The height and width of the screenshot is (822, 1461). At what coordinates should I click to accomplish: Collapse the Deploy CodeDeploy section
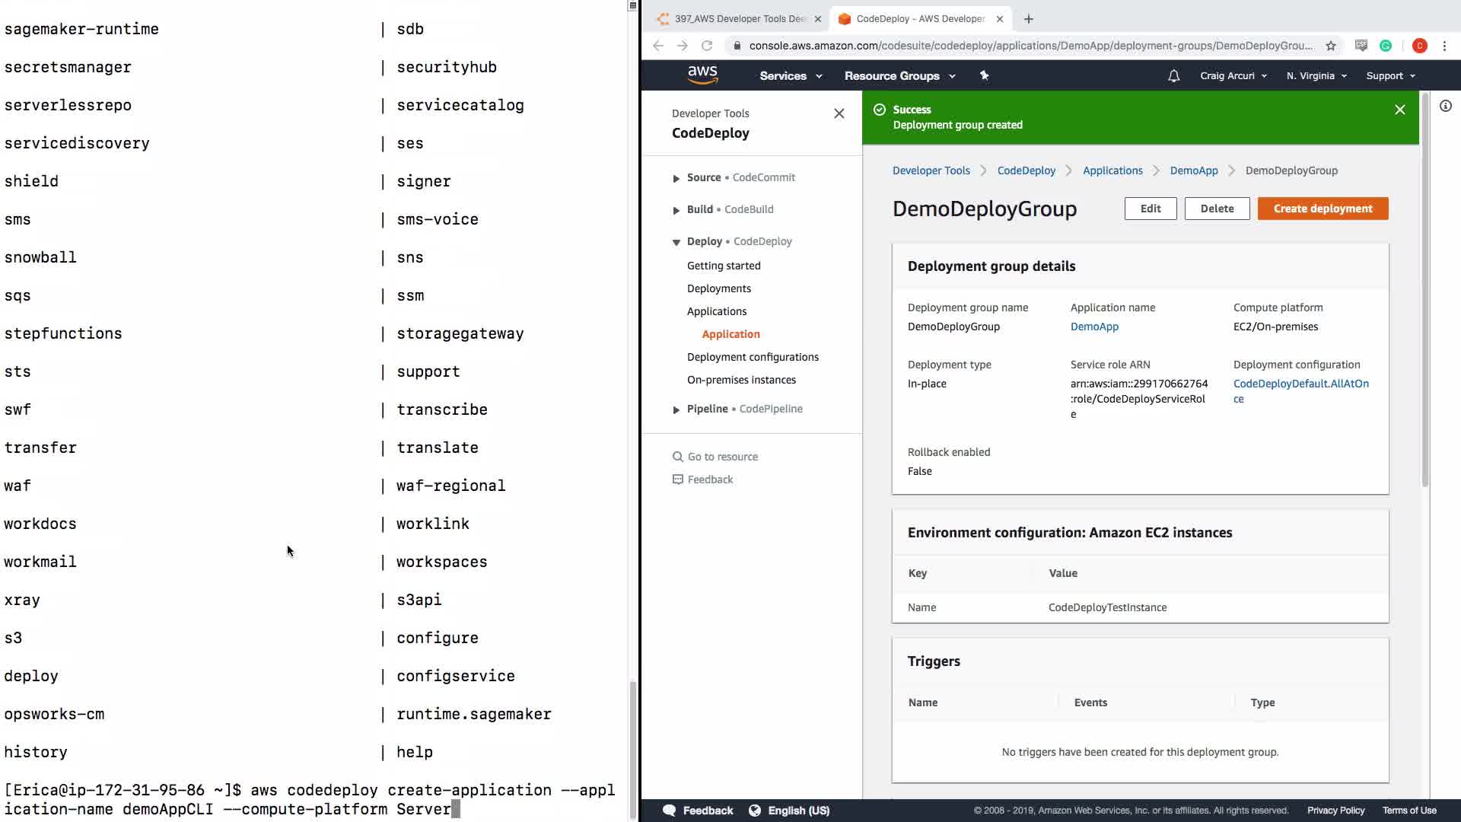[676, 242]
